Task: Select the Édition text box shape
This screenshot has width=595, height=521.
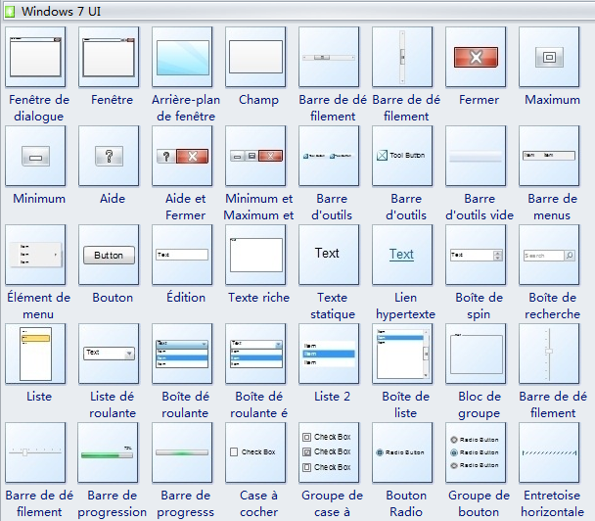Action: coord(182,255)
